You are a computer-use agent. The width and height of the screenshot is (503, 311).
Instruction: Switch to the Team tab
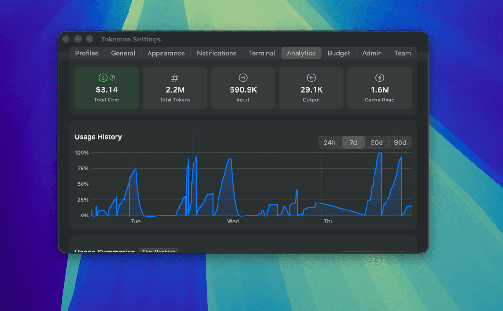pos(402,53)
